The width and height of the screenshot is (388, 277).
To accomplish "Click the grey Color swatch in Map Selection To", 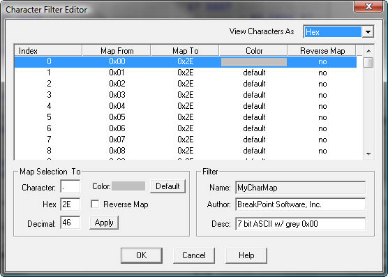I will tap(128, 186).
